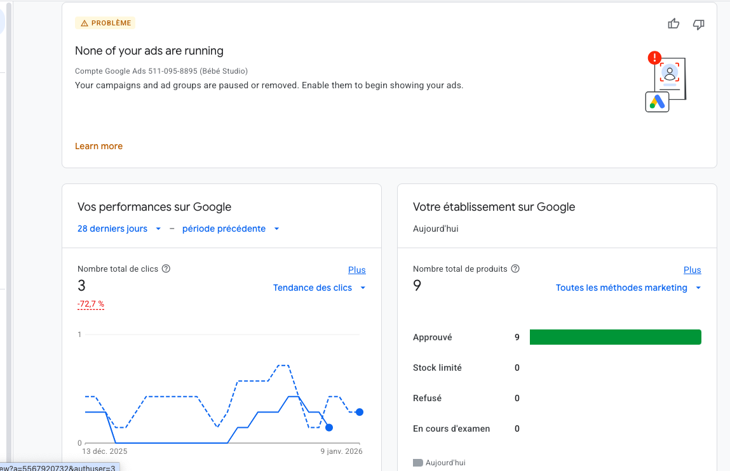Expand Toutes les méthodes marketing dropdown
The height and width of the screenshot is (471, 730).
point(628,288)
